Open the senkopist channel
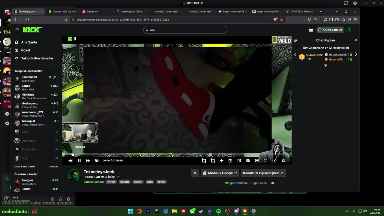384x216 pixels. 37,123
